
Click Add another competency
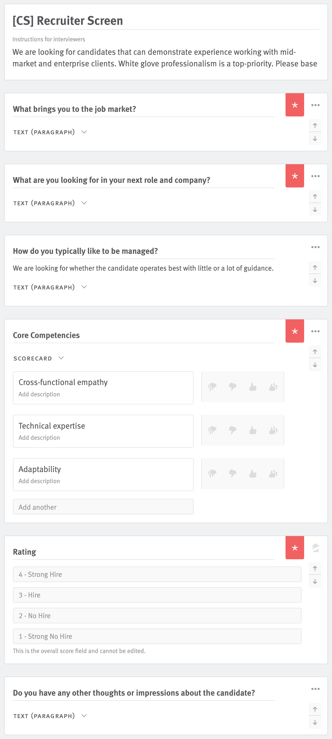[x=103, y=507]
